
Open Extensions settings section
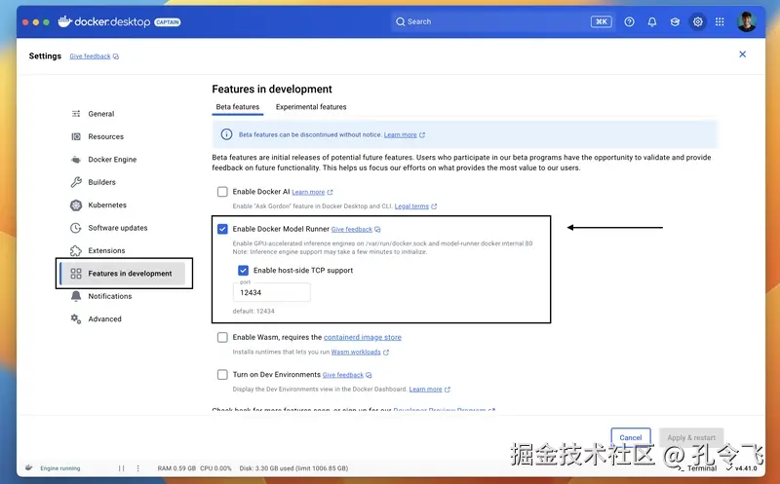tap(106, 250)
